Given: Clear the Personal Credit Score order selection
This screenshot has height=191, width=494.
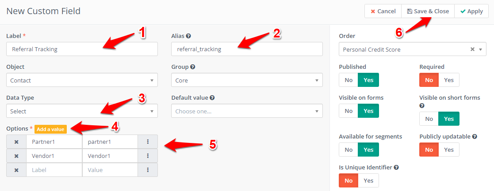Looking at the screenshot, I should coord(472,49).
